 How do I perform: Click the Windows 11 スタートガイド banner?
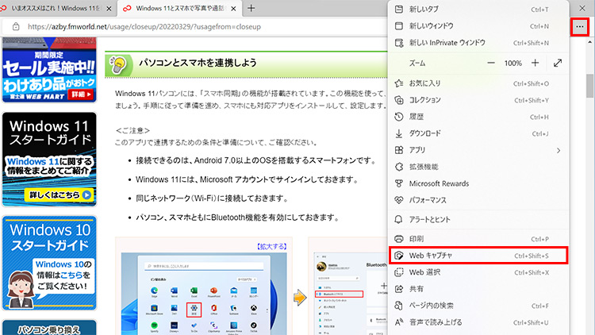(49, 159)
